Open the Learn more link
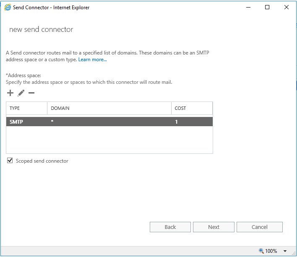This screenshot has width=297, height=257. tap(92, 60)
